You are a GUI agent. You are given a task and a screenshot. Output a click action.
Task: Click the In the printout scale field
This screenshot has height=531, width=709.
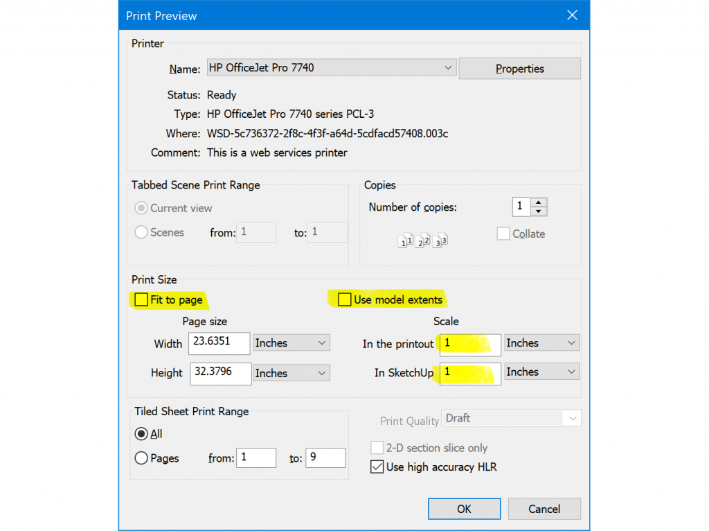[x=470, y=343]
